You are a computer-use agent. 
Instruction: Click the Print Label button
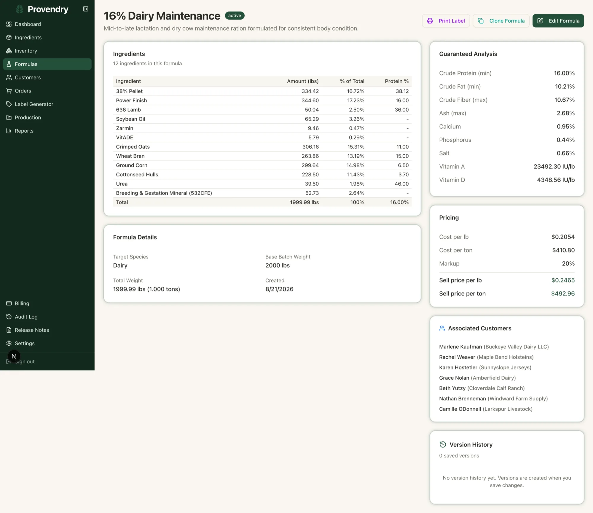point(446,21)
